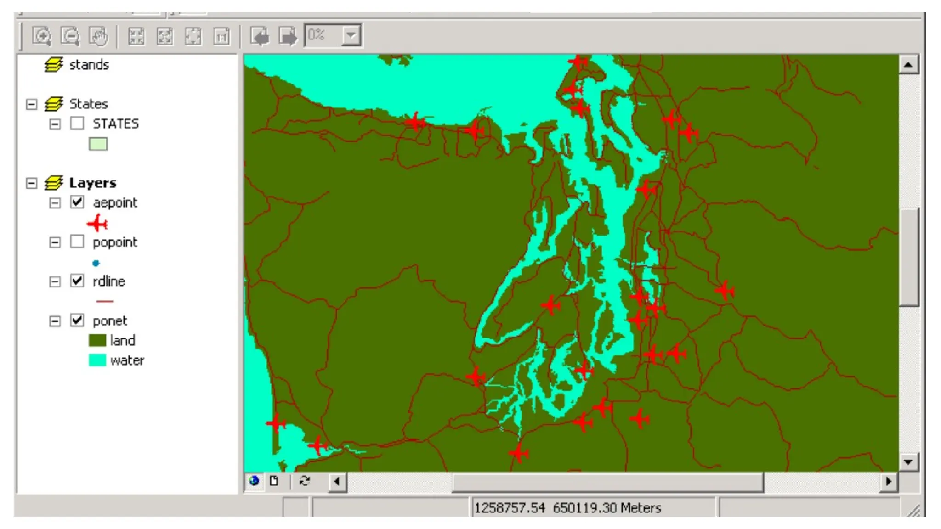Collapse the rdline layer legend
Viewport: 941px width, 529px height.
(x=55, y=281)
